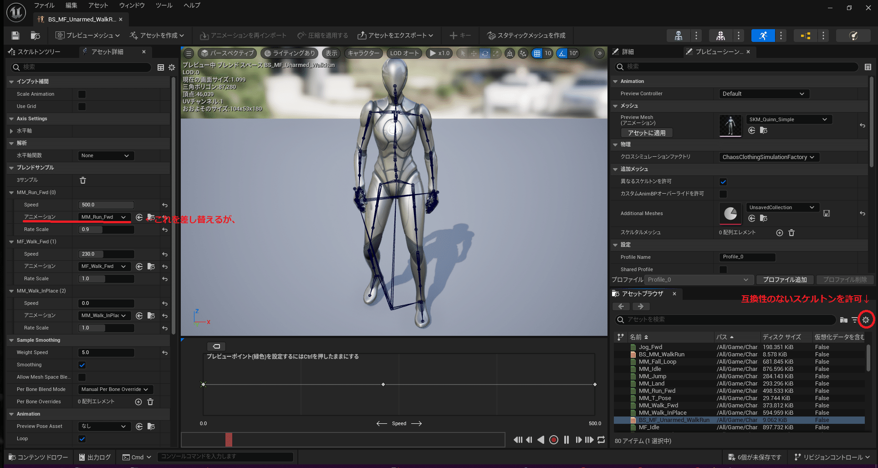Open the SKM_Quinn_Simple preview mesh dropdown
878x468 pixels.
click(x=789, y=119)
